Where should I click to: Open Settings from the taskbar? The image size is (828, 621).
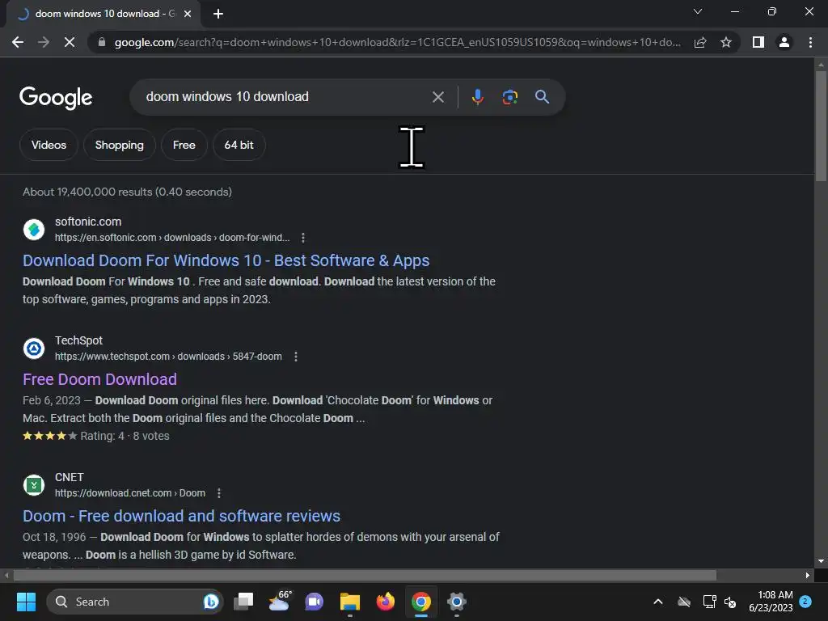[x=457, y=602]
